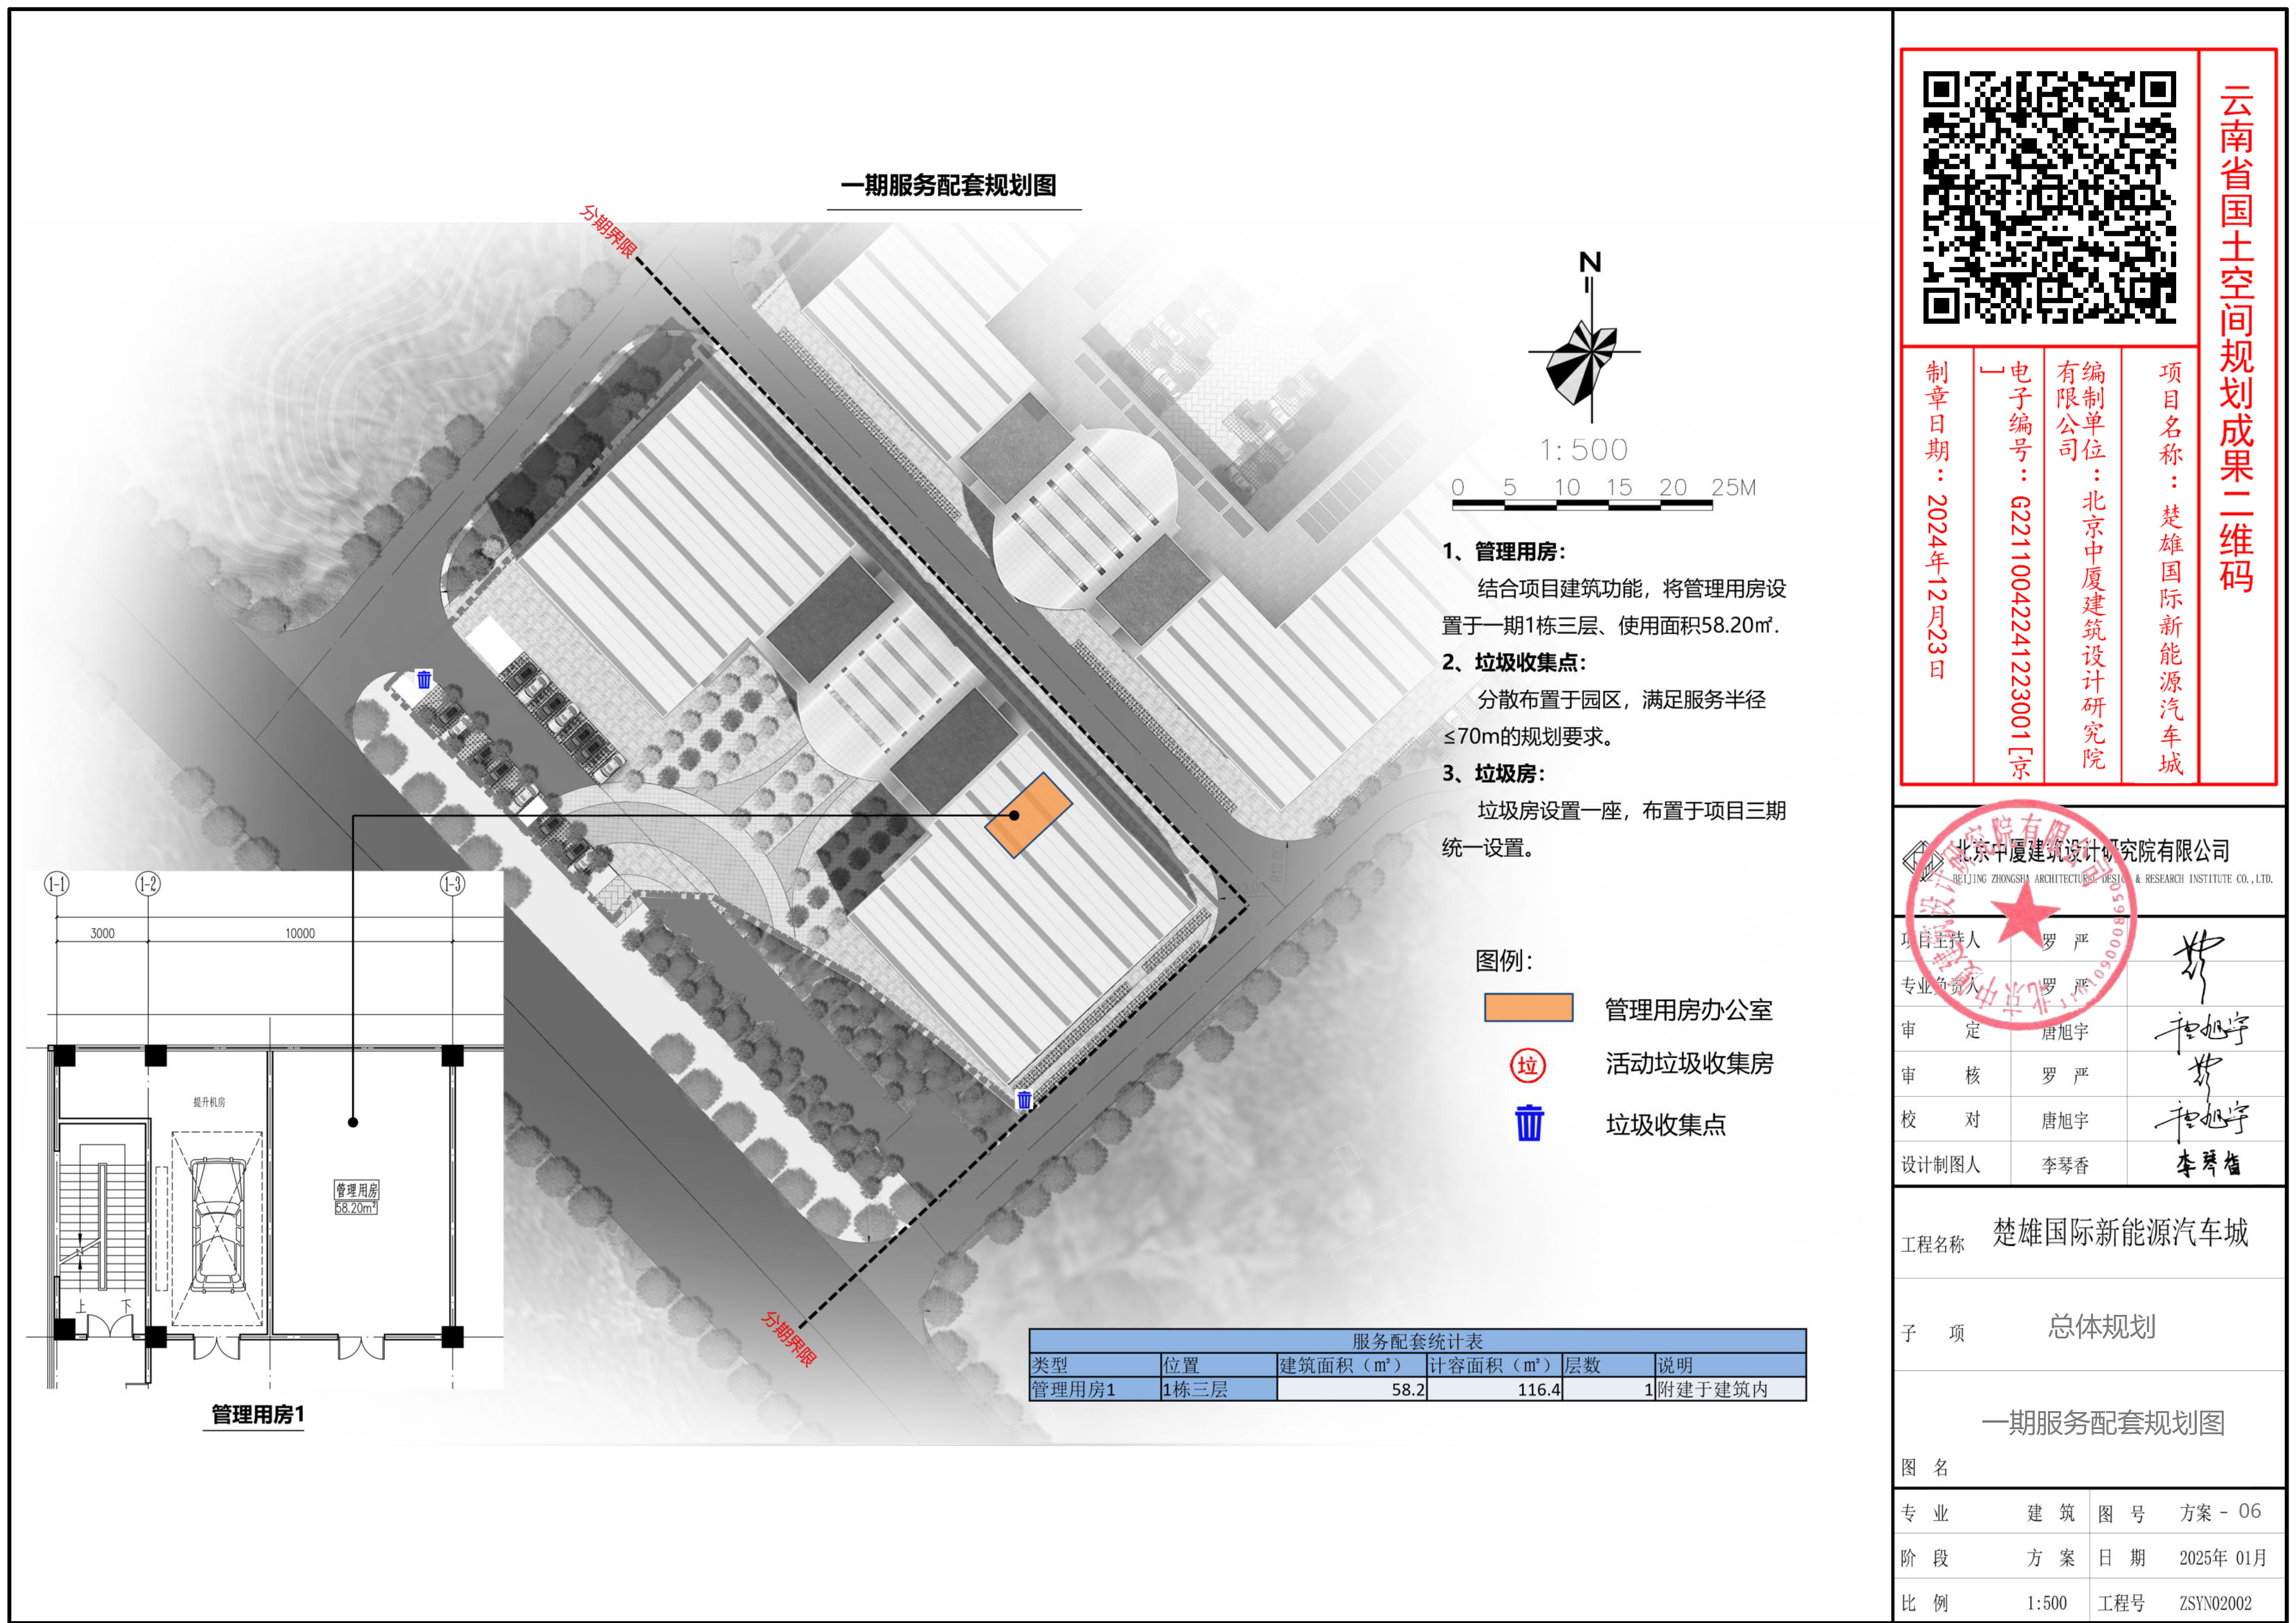The height and width of the screenshot is (1623, 2296).
Task: Click the project number ZSYN02002
Action: 2215,1603
